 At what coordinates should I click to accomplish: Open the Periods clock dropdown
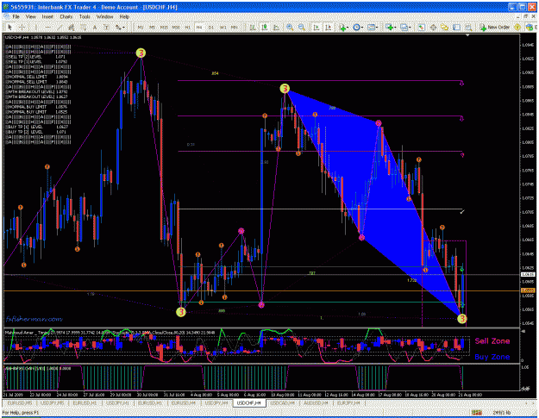tap(358, 27)
